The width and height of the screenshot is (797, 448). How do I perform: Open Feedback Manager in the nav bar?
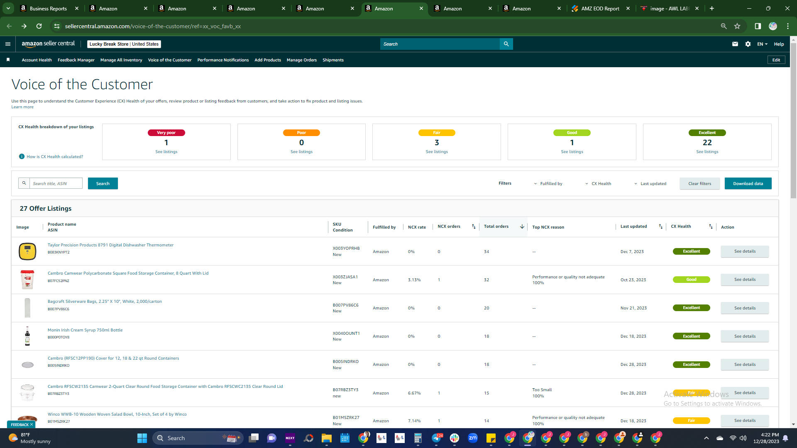coord(76,60)
